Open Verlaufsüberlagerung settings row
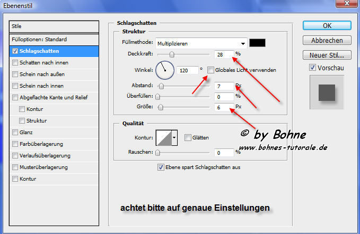The image size is (360, 234). pyautogui.click(x=54, y=155)
